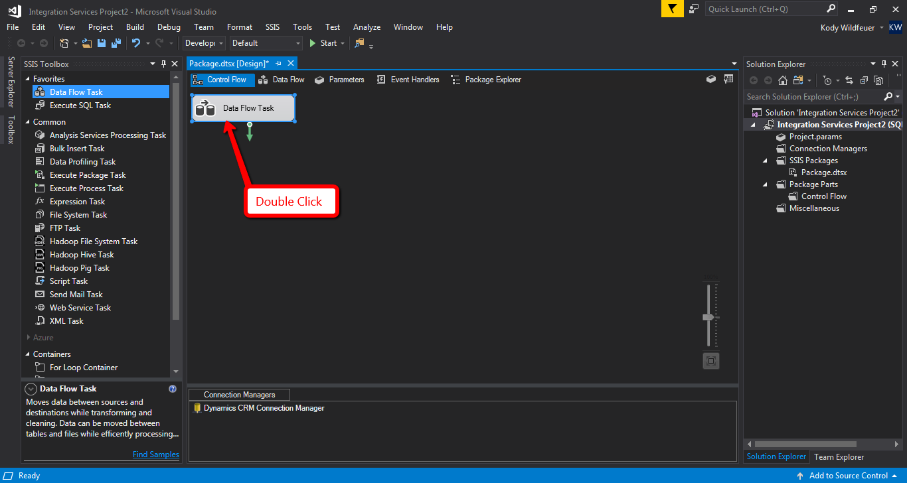Open the Server Explorer side tab
This screenshot has width=907, height=483.
tap(11, 82)
